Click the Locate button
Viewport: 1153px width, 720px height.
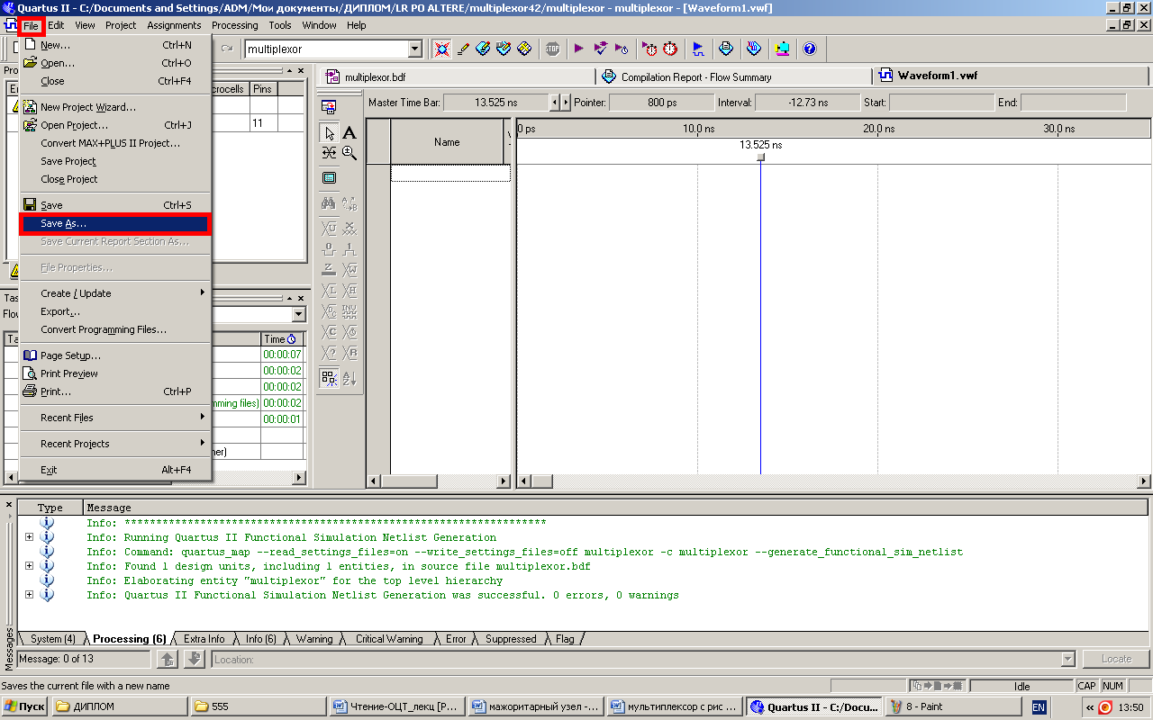pyautogui.click(x=1116, y=659)
